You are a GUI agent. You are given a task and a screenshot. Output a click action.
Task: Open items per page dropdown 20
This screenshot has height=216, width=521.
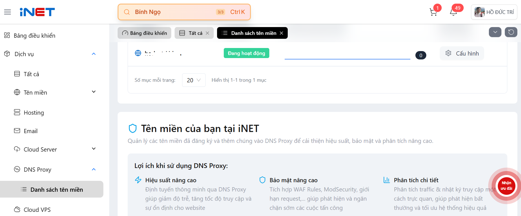pyautogui.click(x=194, y=80)
